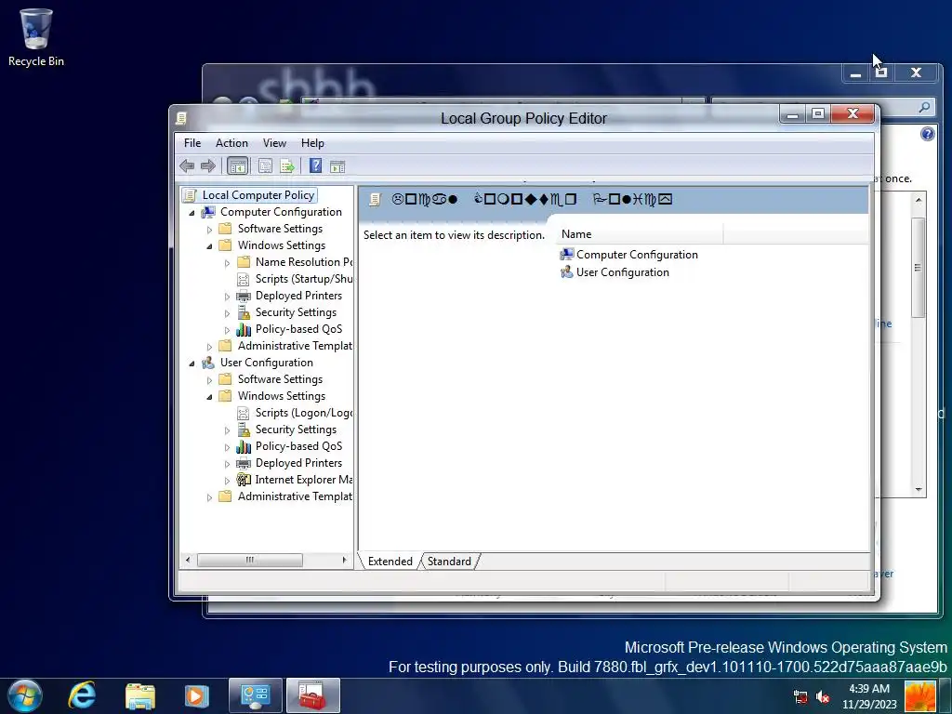Select Computer Configuration text in the right pane
The width and height of the screenshot is (952, 714).
point(637,255)
